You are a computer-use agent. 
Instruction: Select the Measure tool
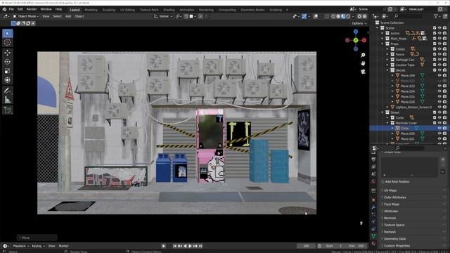8,100
